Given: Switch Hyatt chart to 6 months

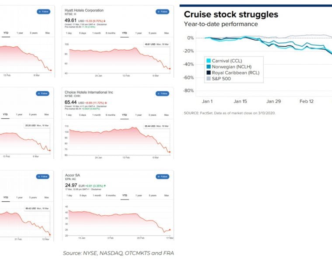Looking at the screenshot, I should [111, 33].
